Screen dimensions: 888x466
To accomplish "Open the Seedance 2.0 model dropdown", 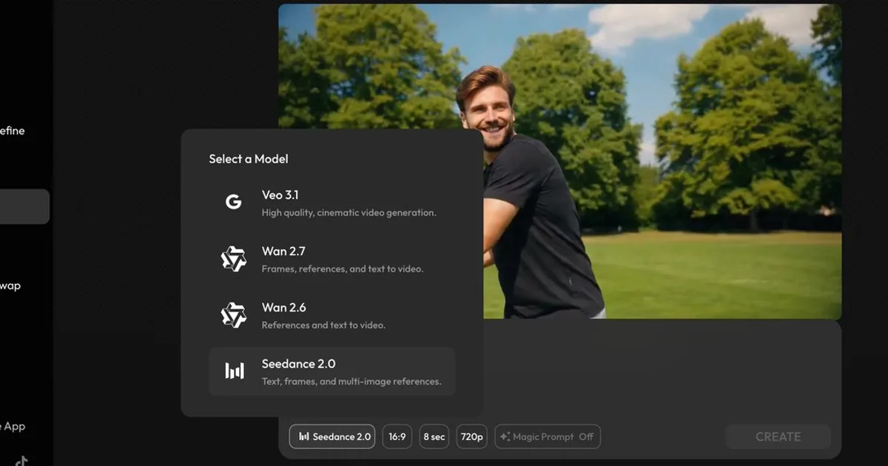I will (x=332, y=436).
